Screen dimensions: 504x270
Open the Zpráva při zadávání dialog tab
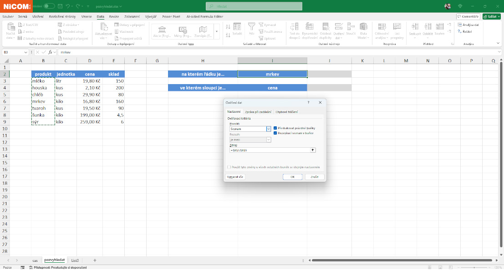[x=258, y=112]
